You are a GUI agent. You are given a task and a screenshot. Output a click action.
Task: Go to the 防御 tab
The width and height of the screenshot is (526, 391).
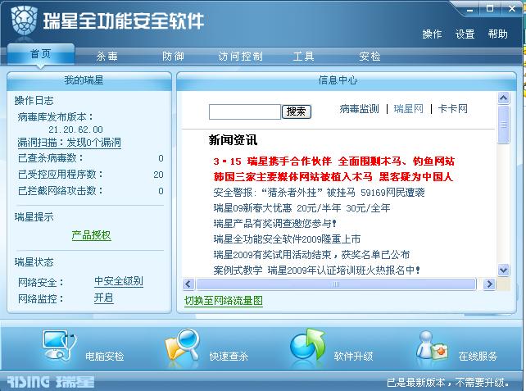(x=173, y=56)
